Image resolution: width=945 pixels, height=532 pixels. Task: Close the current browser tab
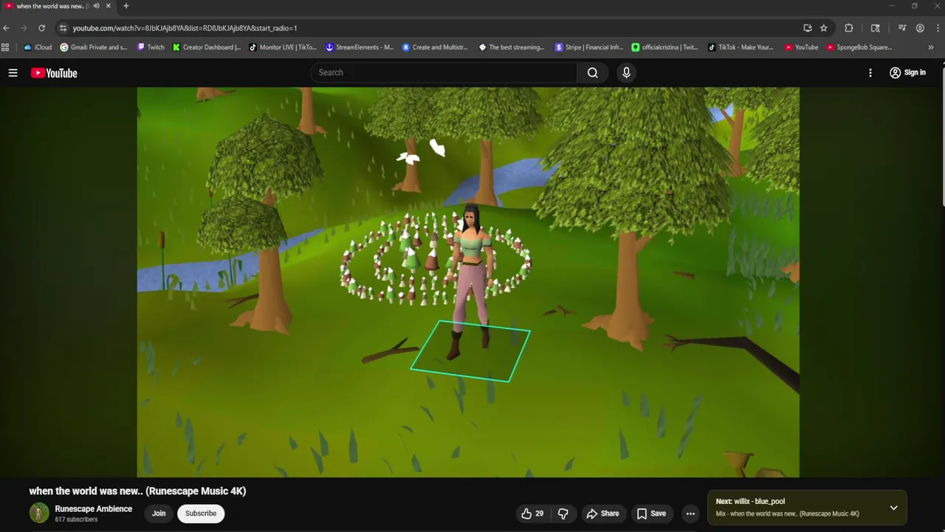click(109, 6)
